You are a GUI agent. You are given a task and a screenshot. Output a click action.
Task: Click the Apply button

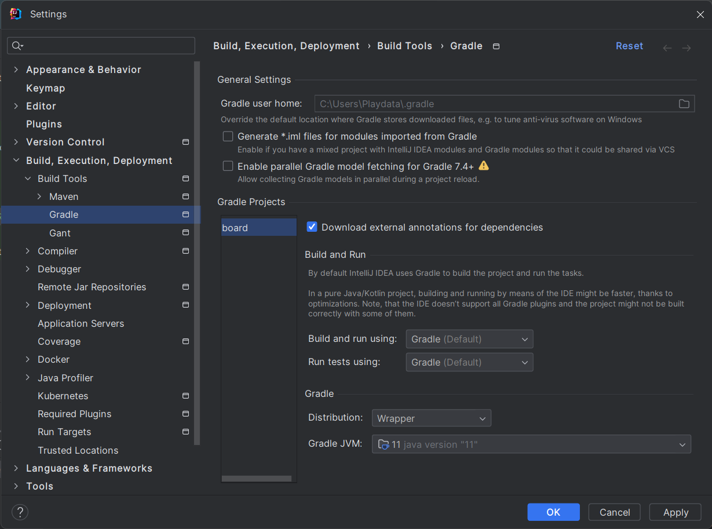(x=676, y=512)
